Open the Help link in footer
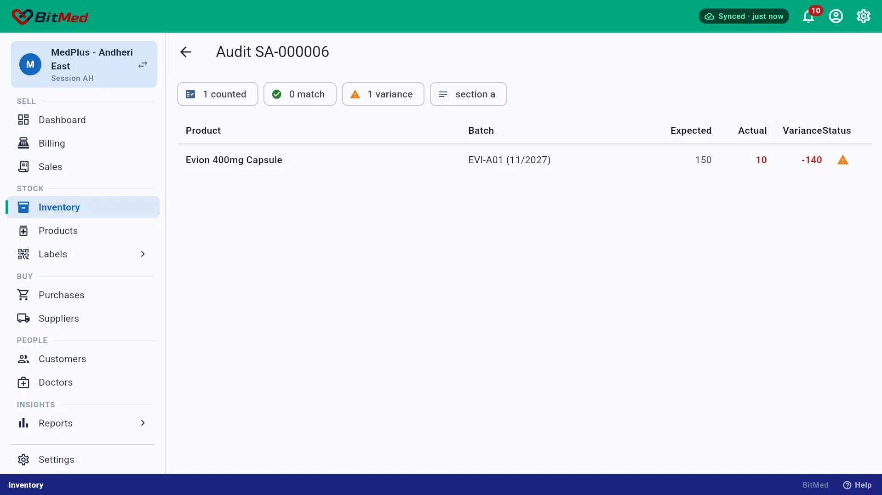This screenshot has height=495, width=882. click(857, 485)
